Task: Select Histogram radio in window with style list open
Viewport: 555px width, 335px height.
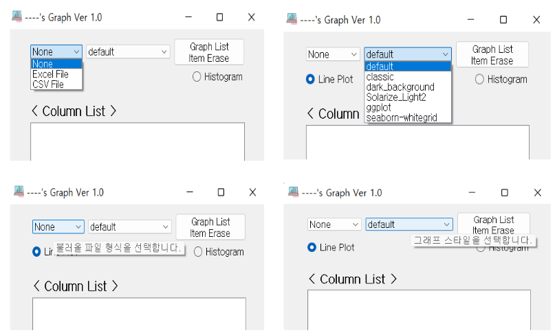Action: (x=501, y=80)
